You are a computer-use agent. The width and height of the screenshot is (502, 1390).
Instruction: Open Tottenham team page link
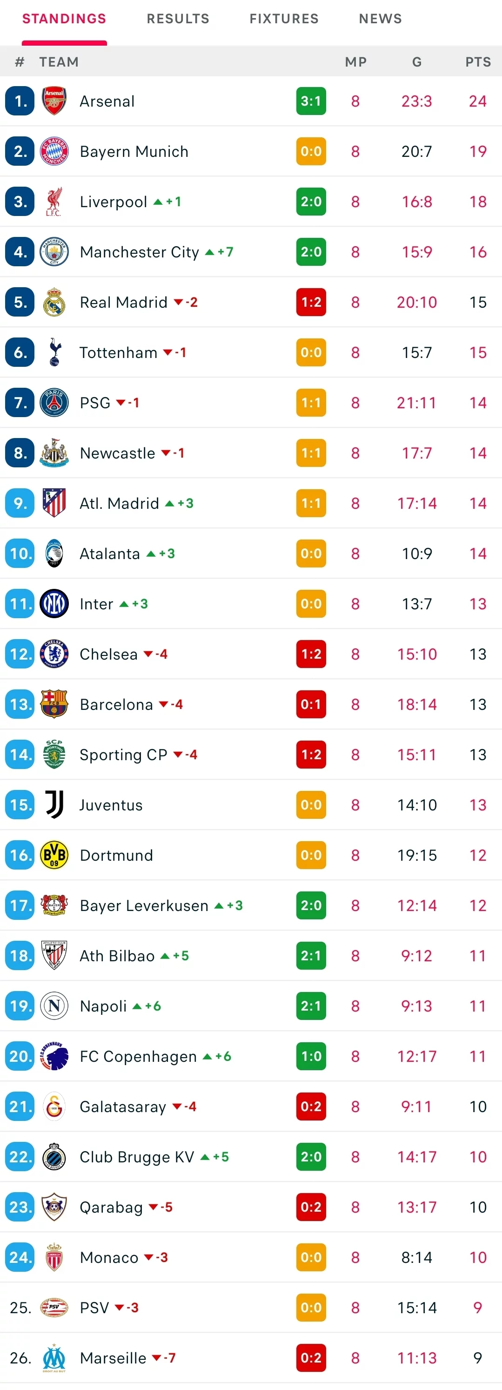[119, 352]
